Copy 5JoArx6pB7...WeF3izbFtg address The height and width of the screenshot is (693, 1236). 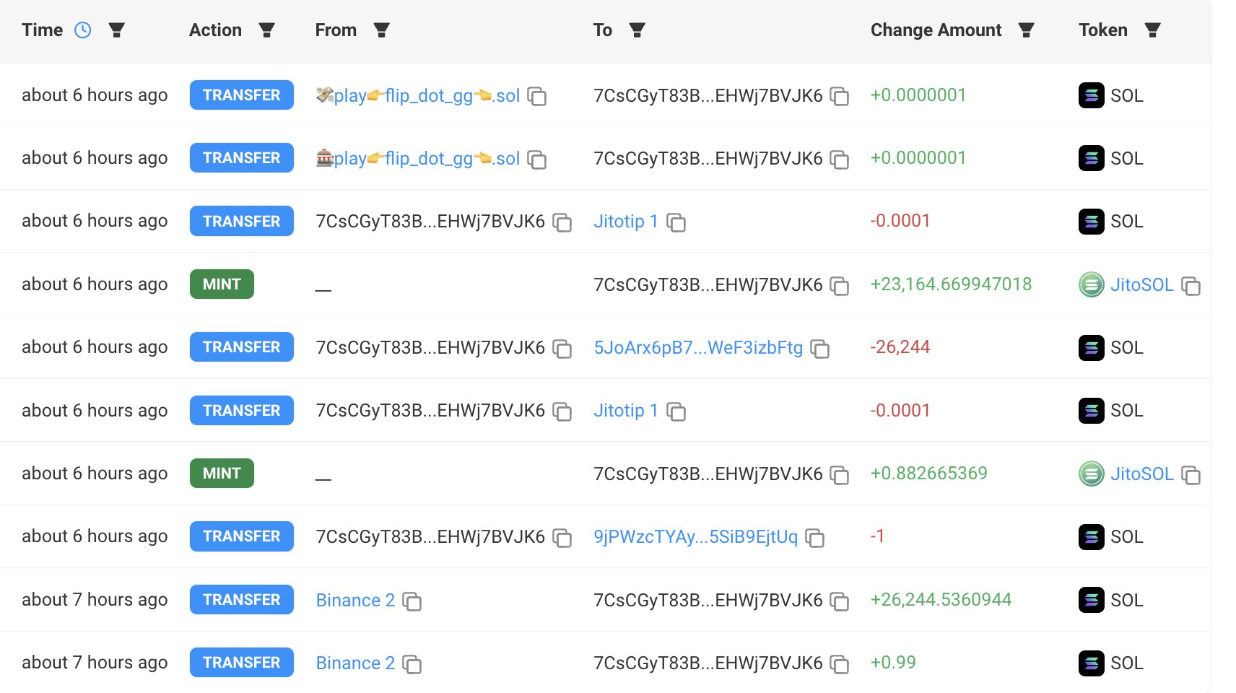pos(819,349)
